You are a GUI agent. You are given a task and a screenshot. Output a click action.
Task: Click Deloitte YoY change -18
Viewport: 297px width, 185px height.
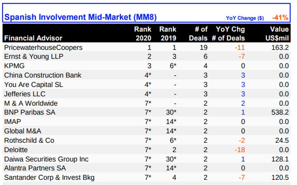(x=240, y=150)
